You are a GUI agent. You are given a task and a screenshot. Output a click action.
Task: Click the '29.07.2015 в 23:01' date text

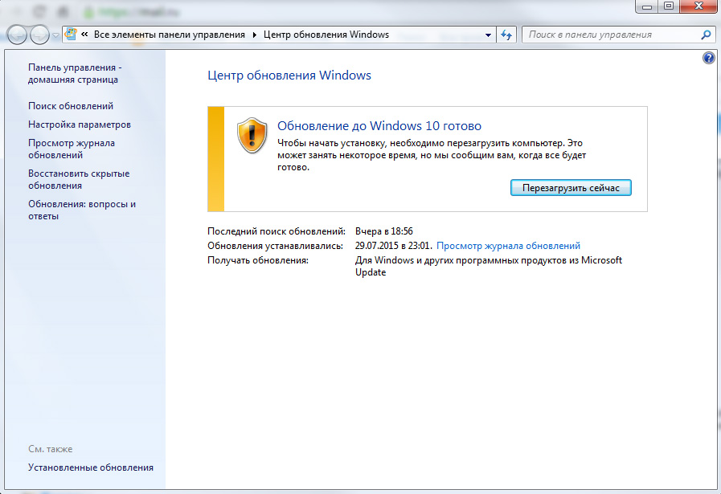(x=393, y=246)
